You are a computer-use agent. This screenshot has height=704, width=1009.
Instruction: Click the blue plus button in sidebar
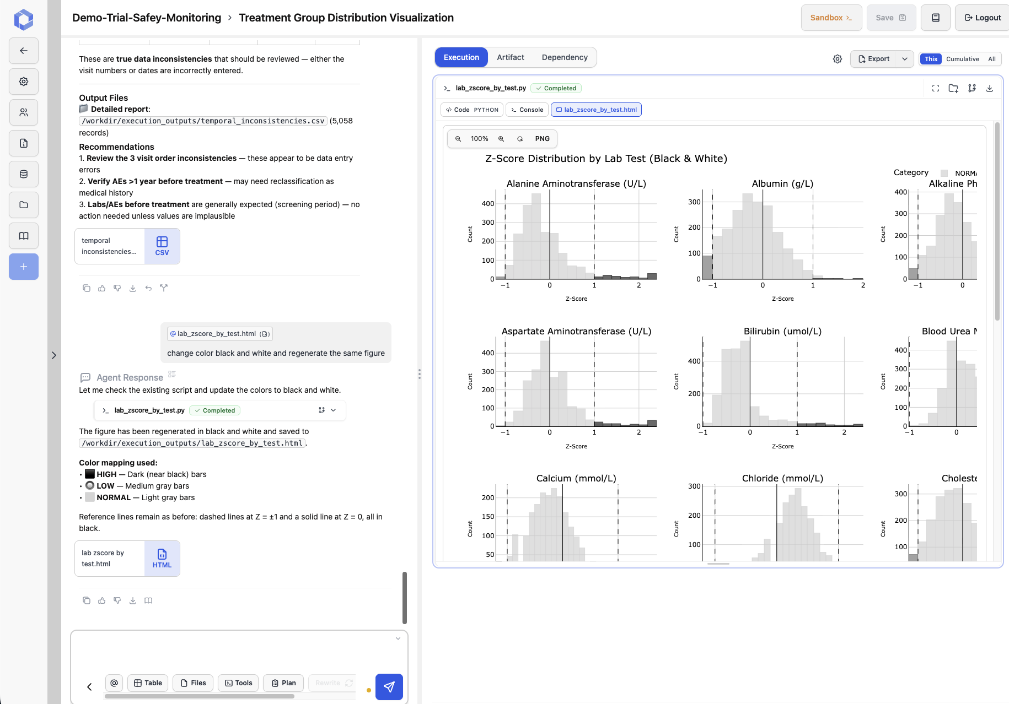tap(24, 267)
